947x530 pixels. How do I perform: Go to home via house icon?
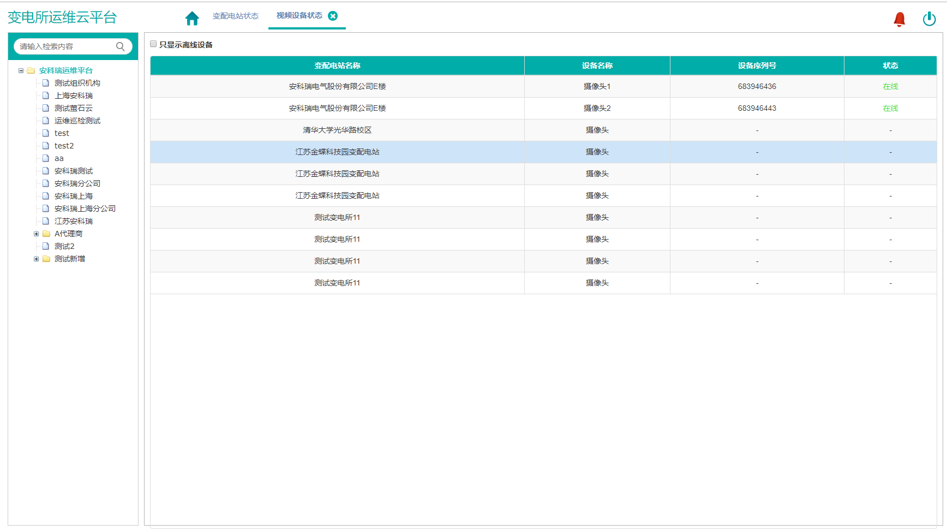(x=192, y=18)
